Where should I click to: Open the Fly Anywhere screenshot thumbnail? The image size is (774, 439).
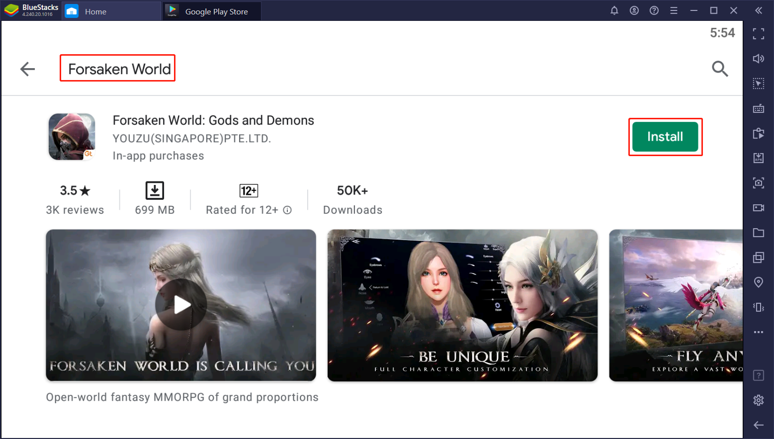(x=676, y=305)
